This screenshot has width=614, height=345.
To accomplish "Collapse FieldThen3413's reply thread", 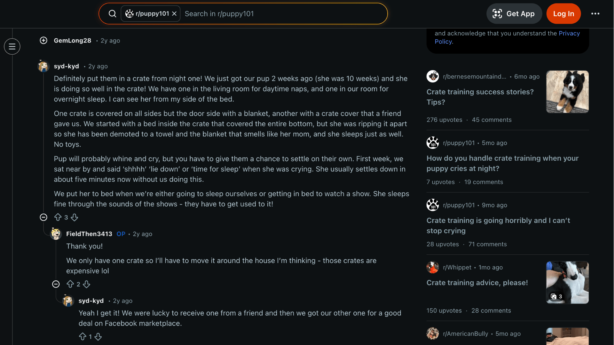I will pos(56,284).
